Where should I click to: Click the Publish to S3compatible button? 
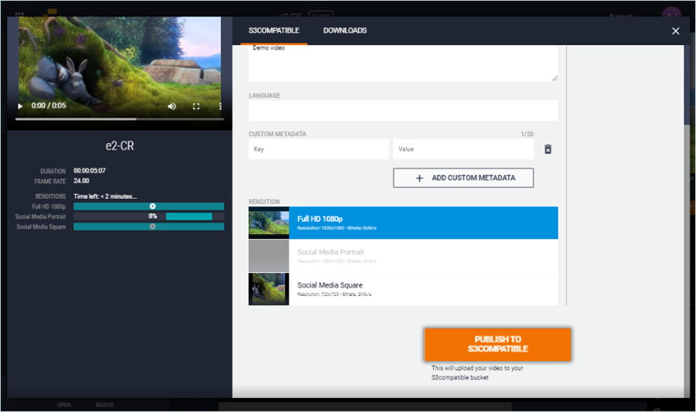(497, 344)
